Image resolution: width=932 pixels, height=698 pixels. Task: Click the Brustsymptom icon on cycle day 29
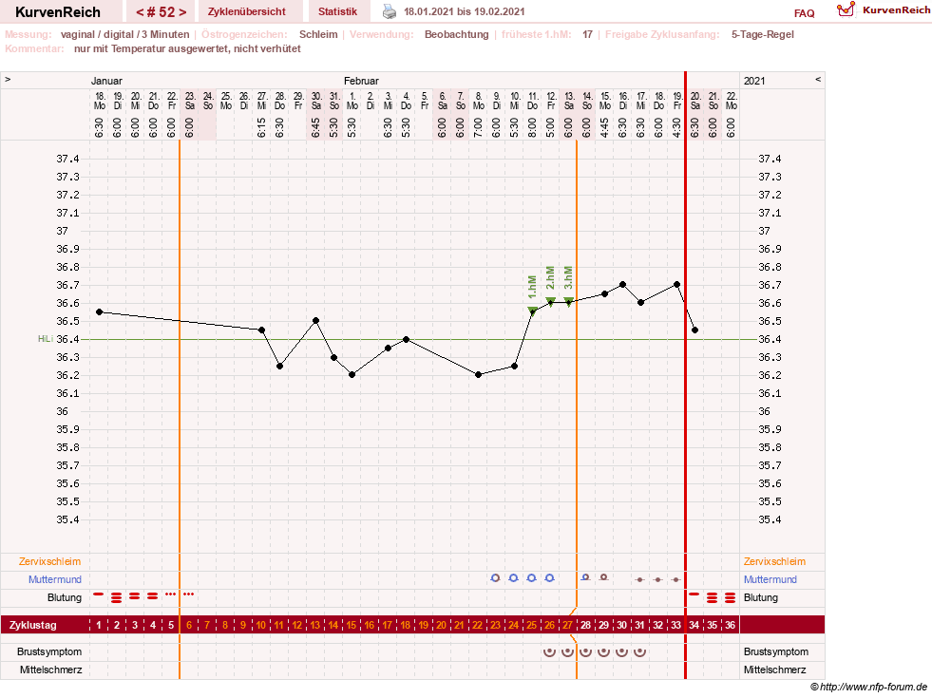[604, 652]
